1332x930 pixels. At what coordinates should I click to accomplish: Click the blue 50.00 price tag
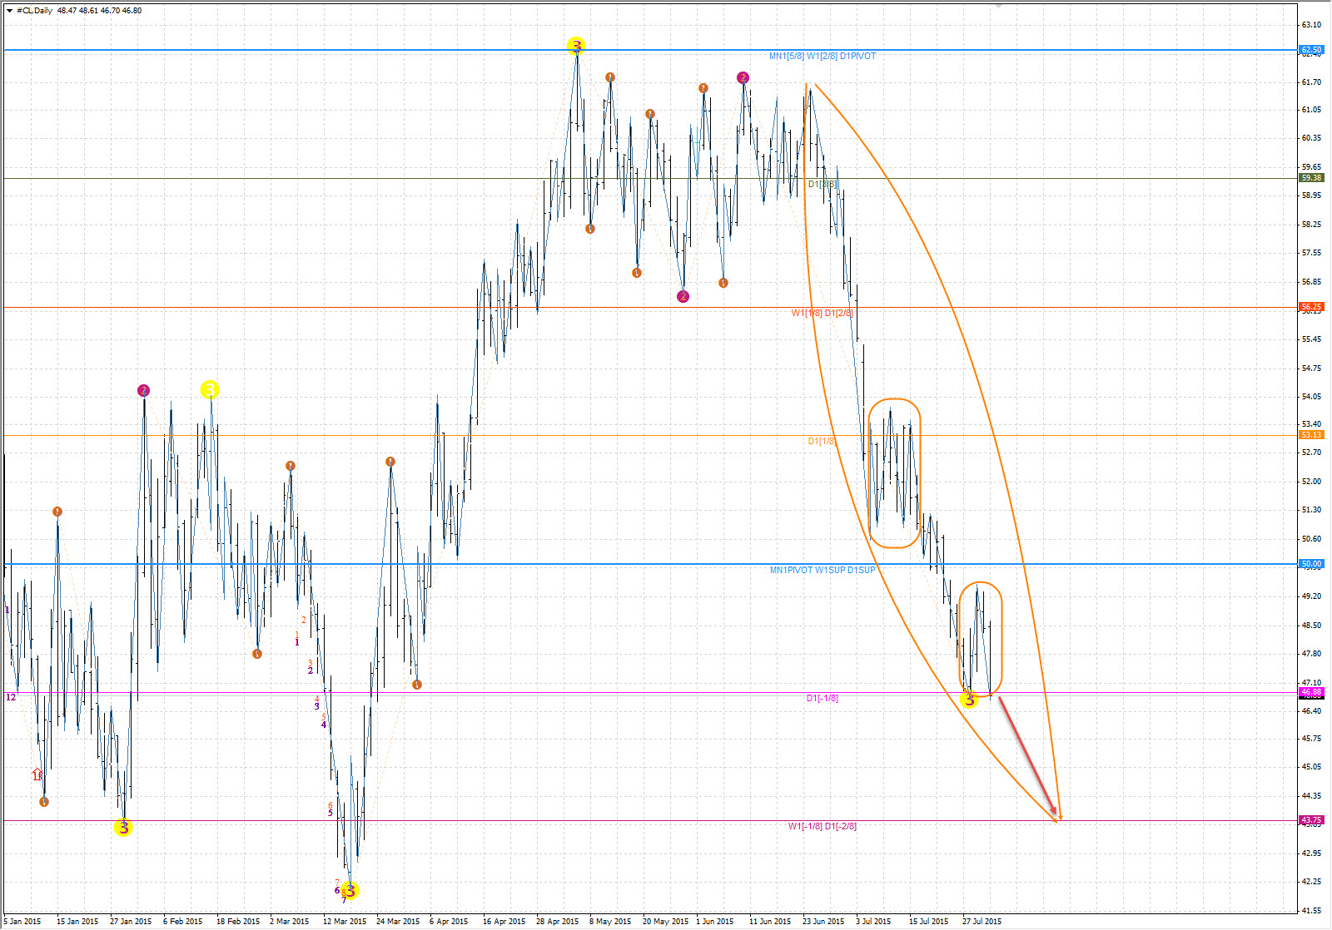[1311, 564]
